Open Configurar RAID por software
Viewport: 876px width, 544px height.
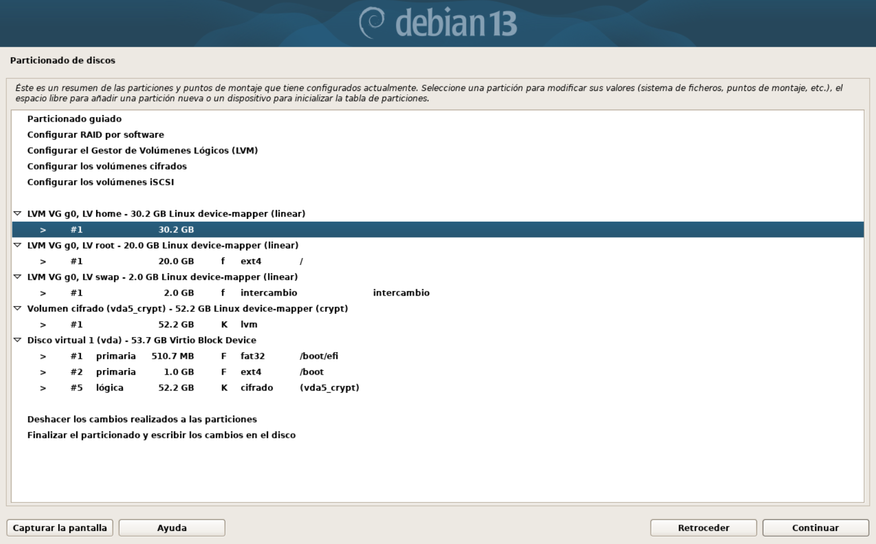96,135
